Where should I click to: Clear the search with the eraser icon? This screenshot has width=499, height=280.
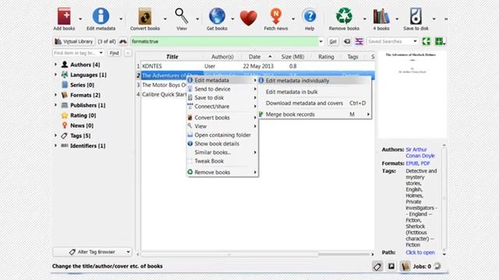347,41
